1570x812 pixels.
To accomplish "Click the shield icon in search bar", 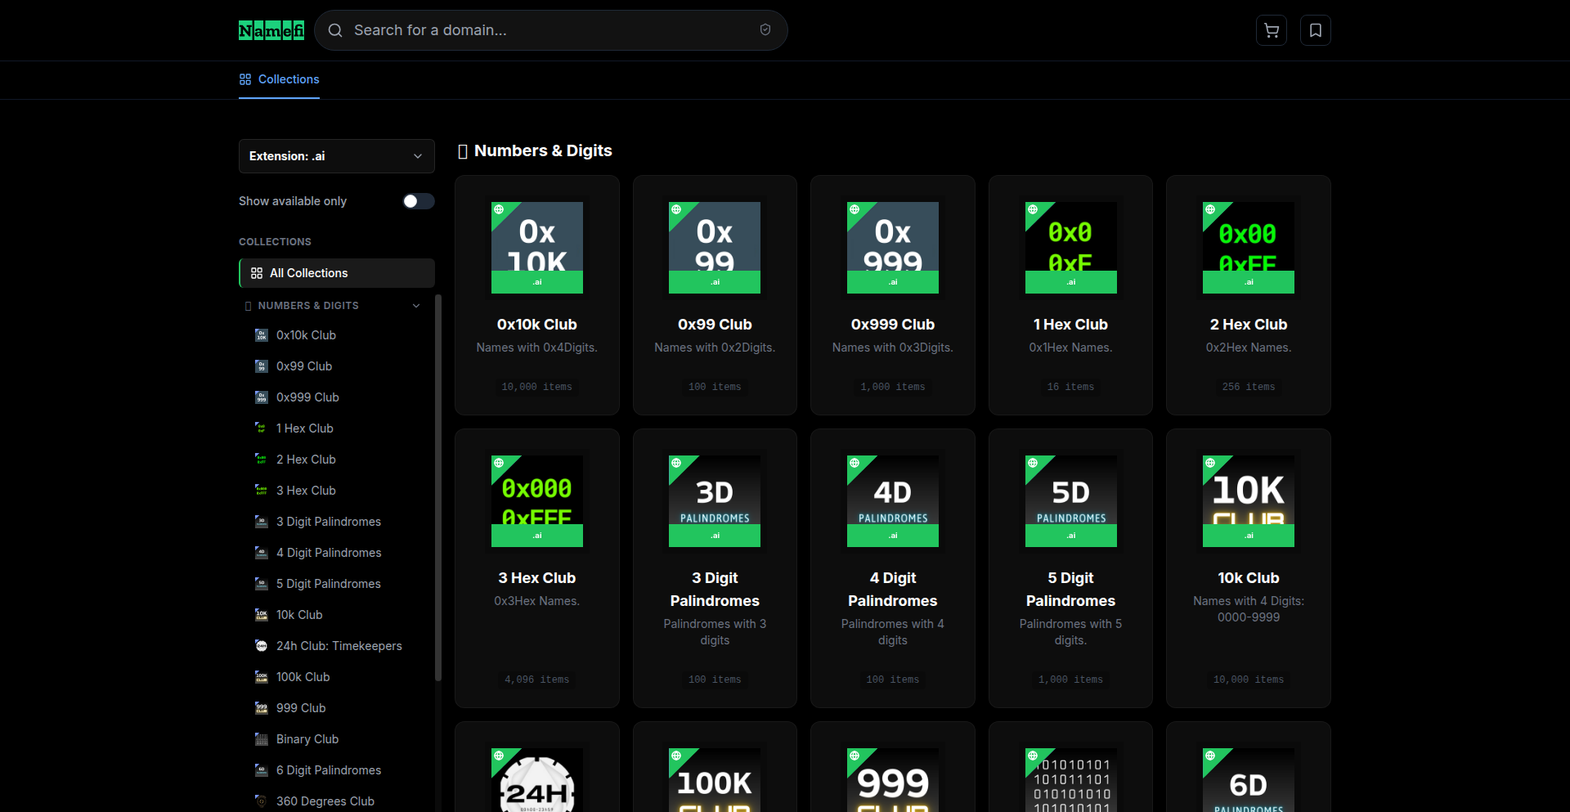I will 765,30.
